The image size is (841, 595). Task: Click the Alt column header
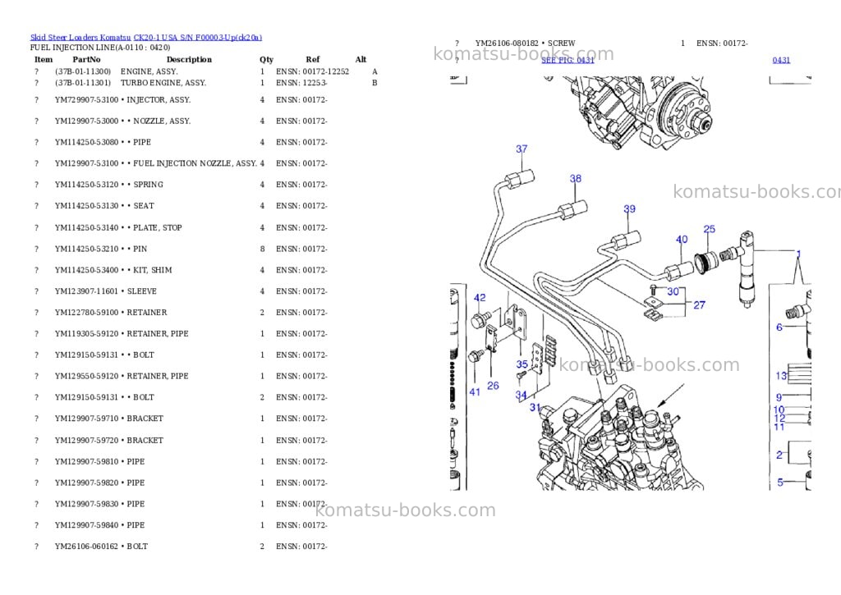tap(361, 59)
